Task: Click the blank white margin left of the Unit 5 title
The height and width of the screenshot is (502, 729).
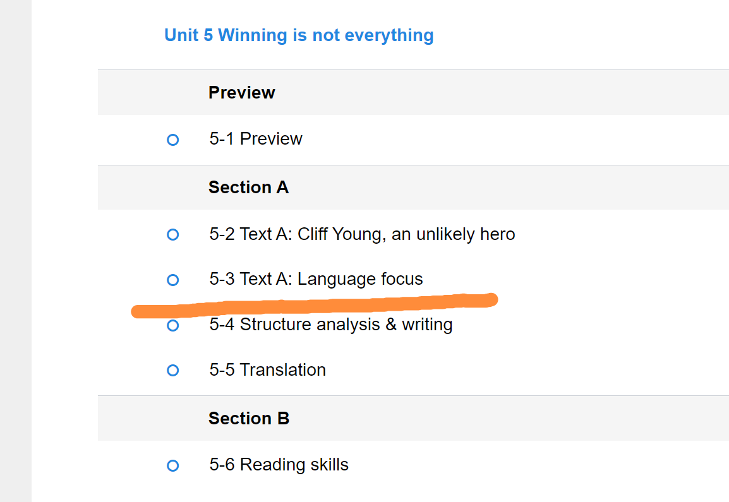Action: click(95, 35)
